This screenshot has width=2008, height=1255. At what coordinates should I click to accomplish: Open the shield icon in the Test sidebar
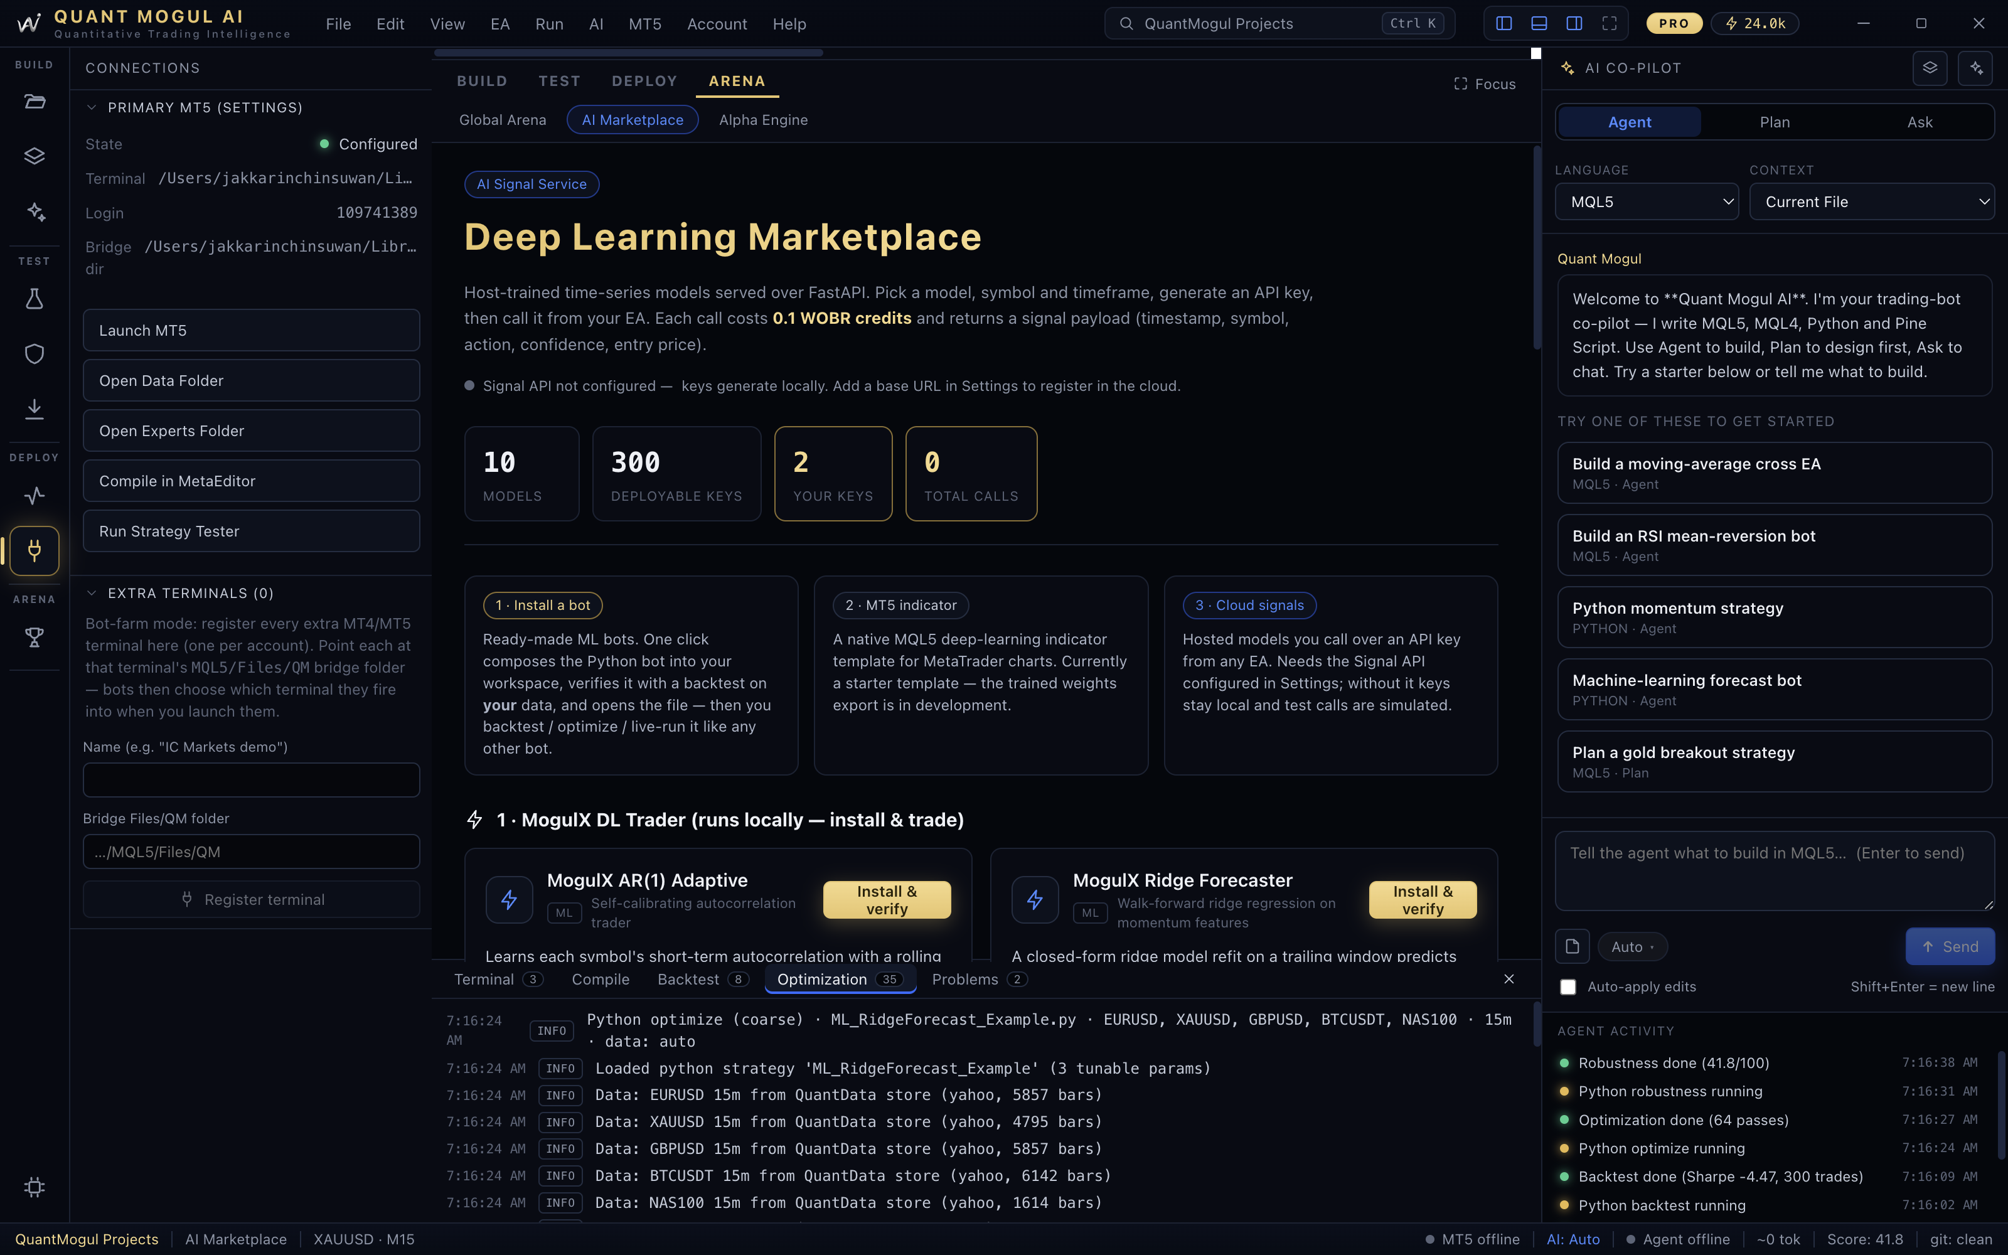click(34, 353)
